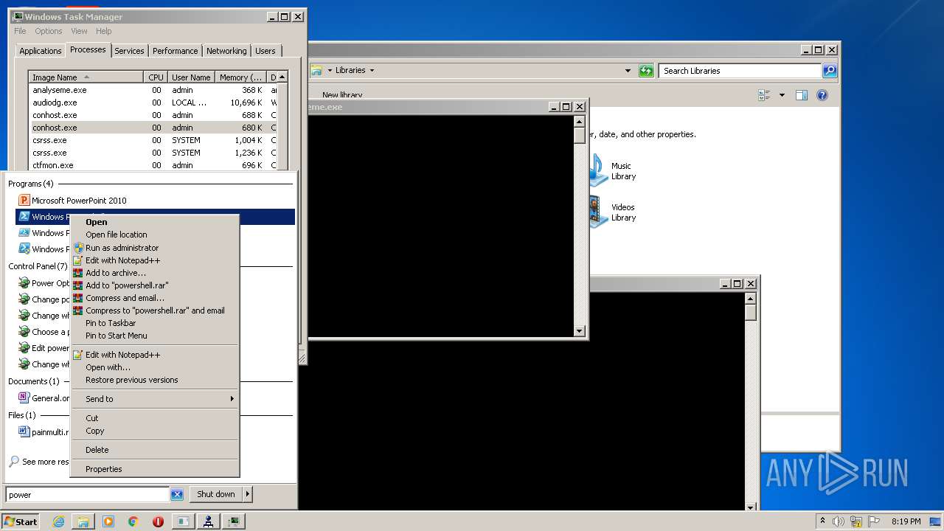This screenshot has height=531, width=944.
Task: Open Google Chrome from the taskbar
Action: click(133, 521)
